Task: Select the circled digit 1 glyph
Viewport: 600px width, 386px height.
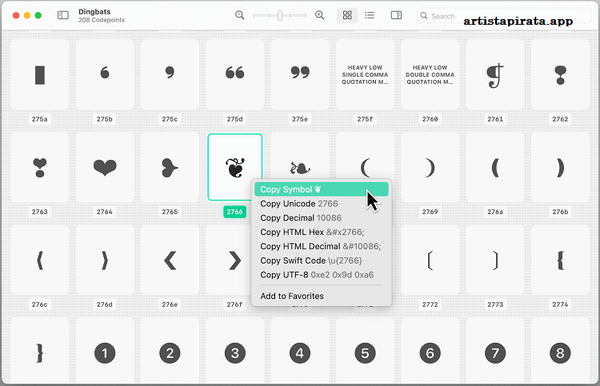Action: coord(105,351)
